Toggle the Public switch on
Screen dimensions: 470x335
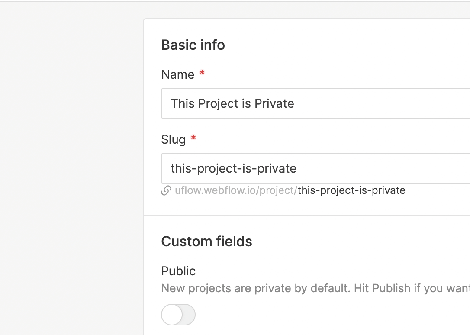tap(178, 315)
